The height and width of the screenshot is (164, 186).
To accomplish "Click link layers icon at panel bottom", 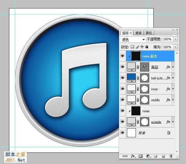I will 125,156.
